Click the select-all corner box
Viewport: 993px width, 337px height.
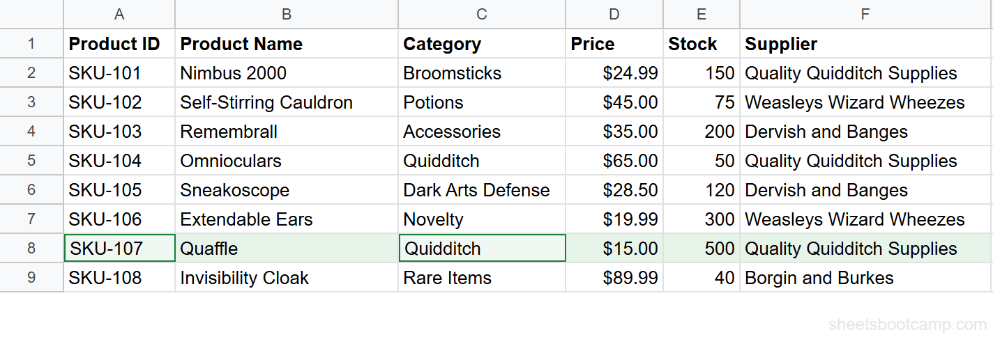coord(31,14)
